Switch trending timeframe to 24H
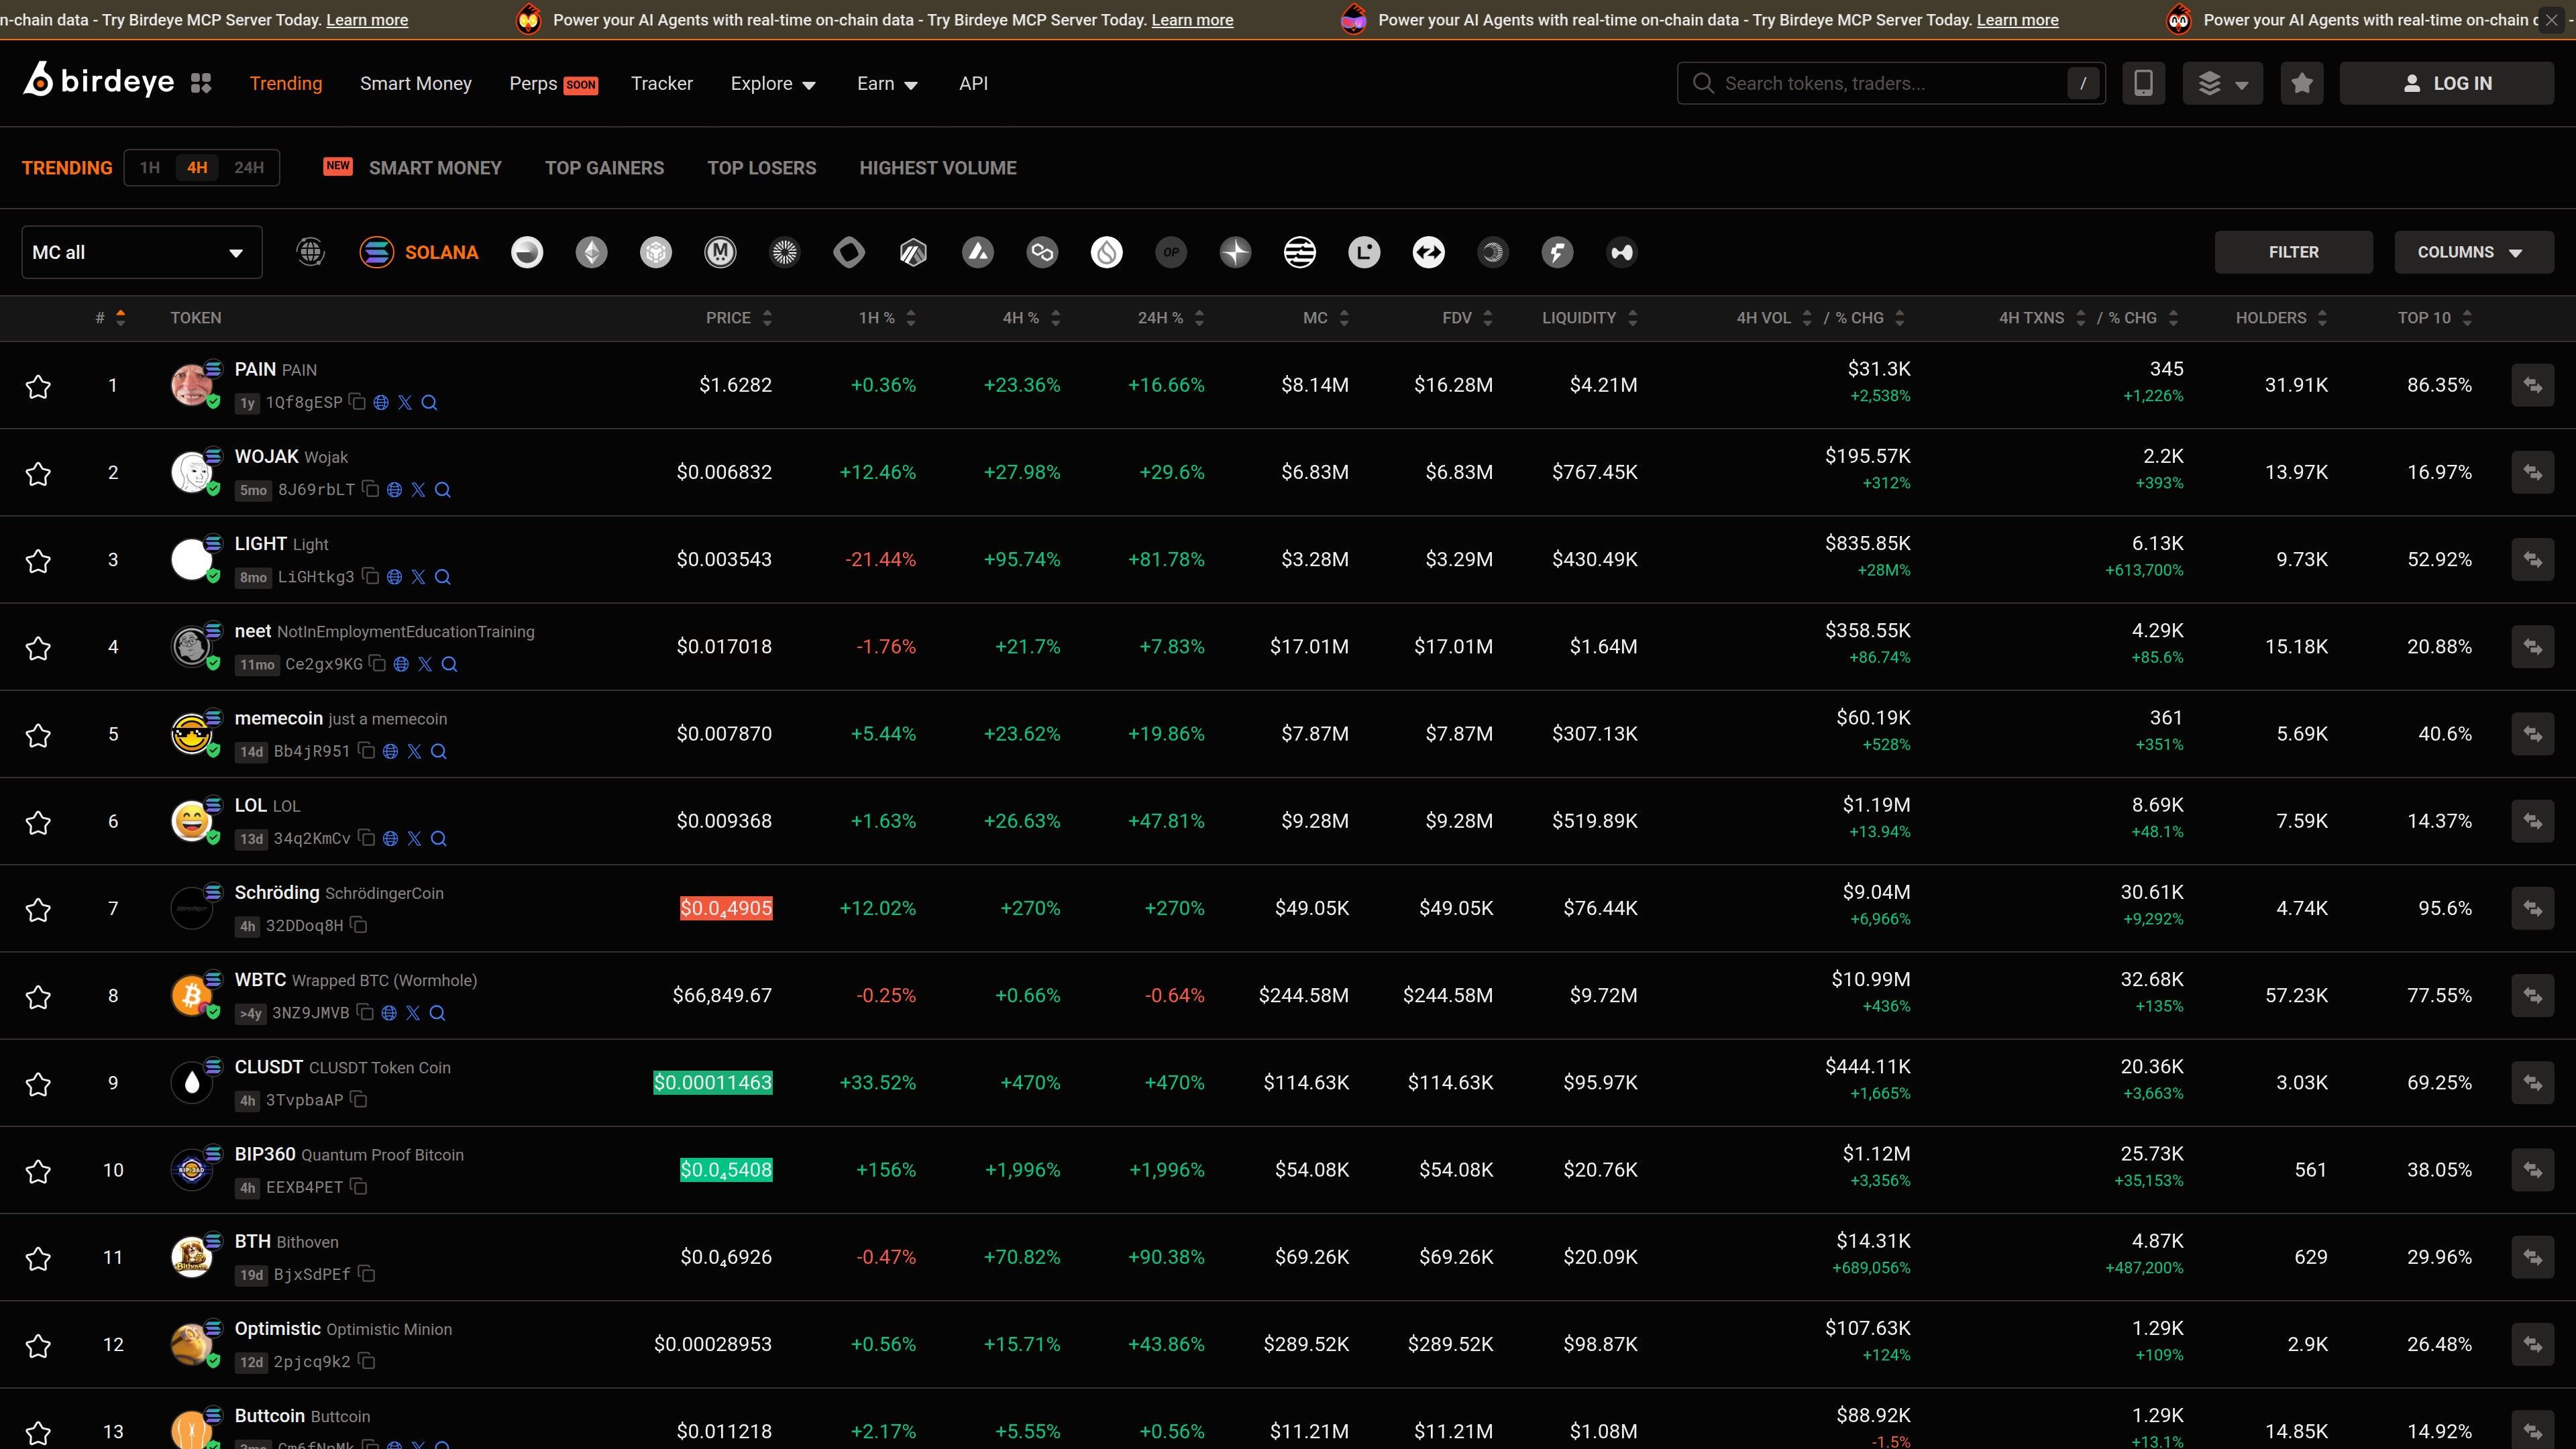This screenshot has width=2576, height=1449. point(249,168)
